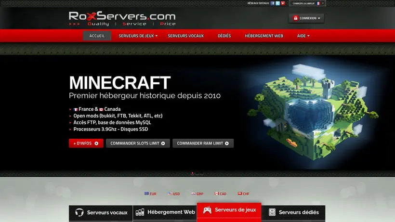
Task: Click the USD flag icon
Action: coord(170,193)
